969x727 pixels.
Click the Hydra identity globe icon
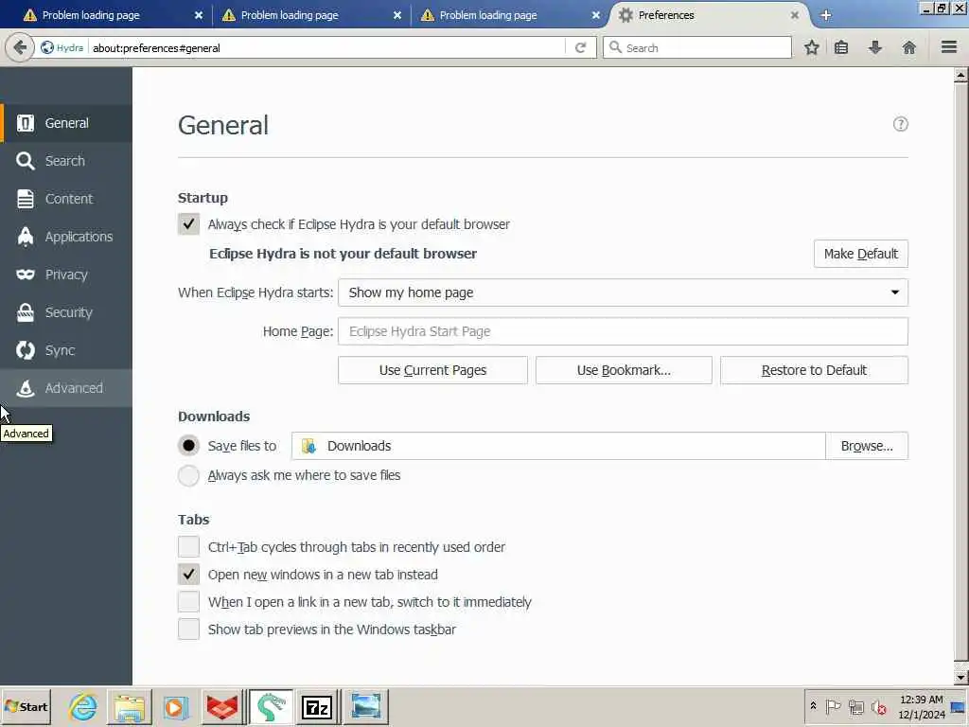coord(47,47)
